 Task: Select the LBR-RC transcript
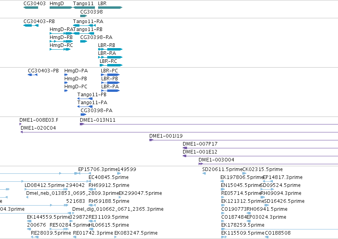pyautogui.click(x=111, y=65)
